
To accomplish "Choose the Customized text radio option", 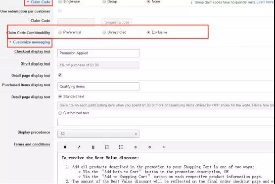I will [x=60, y=113].
